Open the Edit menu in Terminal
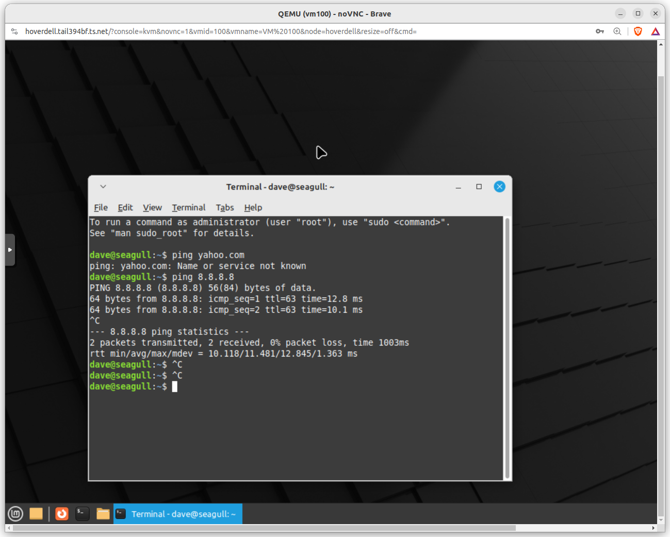This screenshot has width=670, height=537. pos(125,208)
